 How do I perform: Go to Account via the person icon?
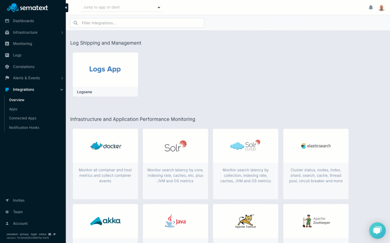coord(7,223)
